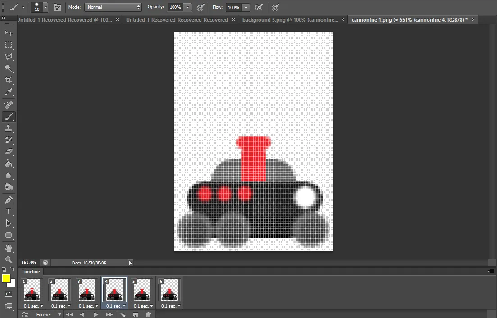Open the blending Mode dropdown set to Normal
Viewport: 497px width, 318px height.
pos(113,7)
